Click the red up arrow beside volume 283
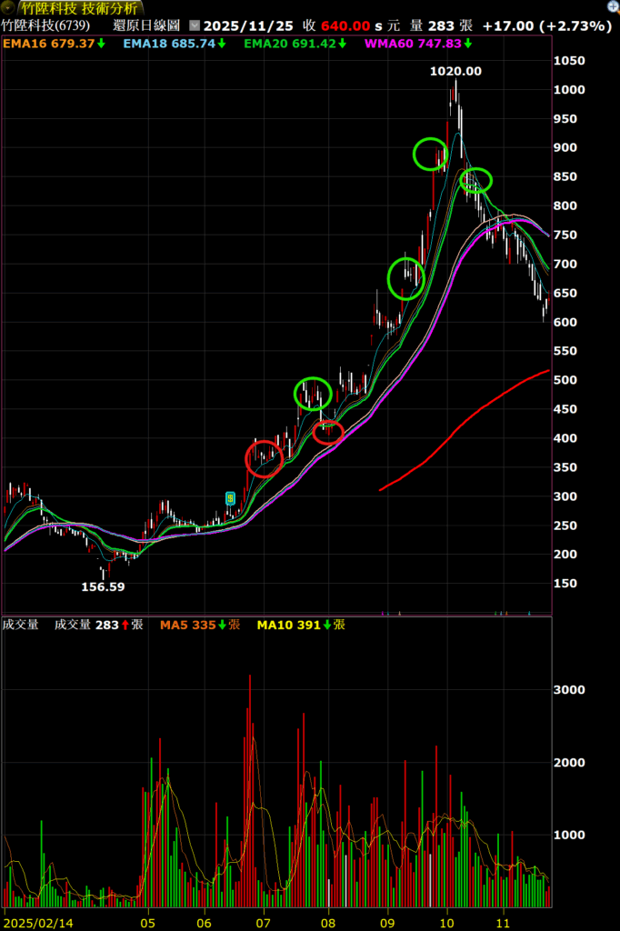The width and height of the screenshot is (620, 931). (125, 625)
